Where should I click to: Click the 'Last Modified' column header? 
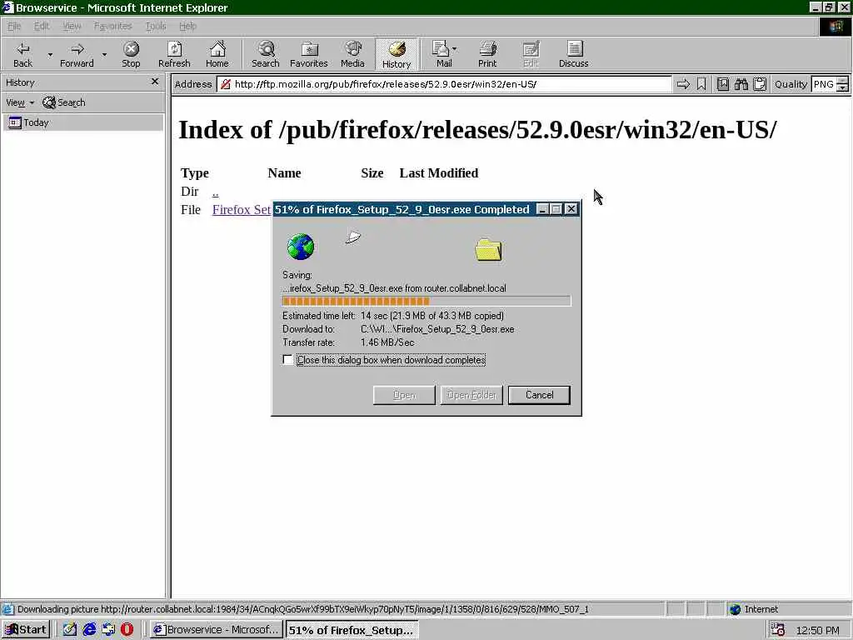point(439,173)
